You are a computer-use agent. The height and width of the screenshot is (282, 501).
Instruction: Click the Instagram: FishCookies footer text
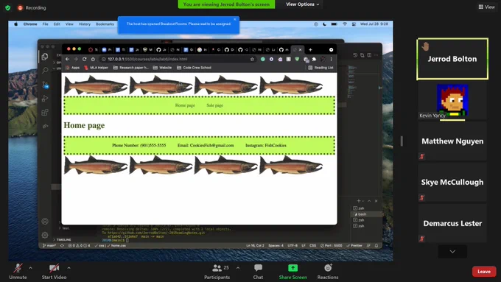(266, 145)
